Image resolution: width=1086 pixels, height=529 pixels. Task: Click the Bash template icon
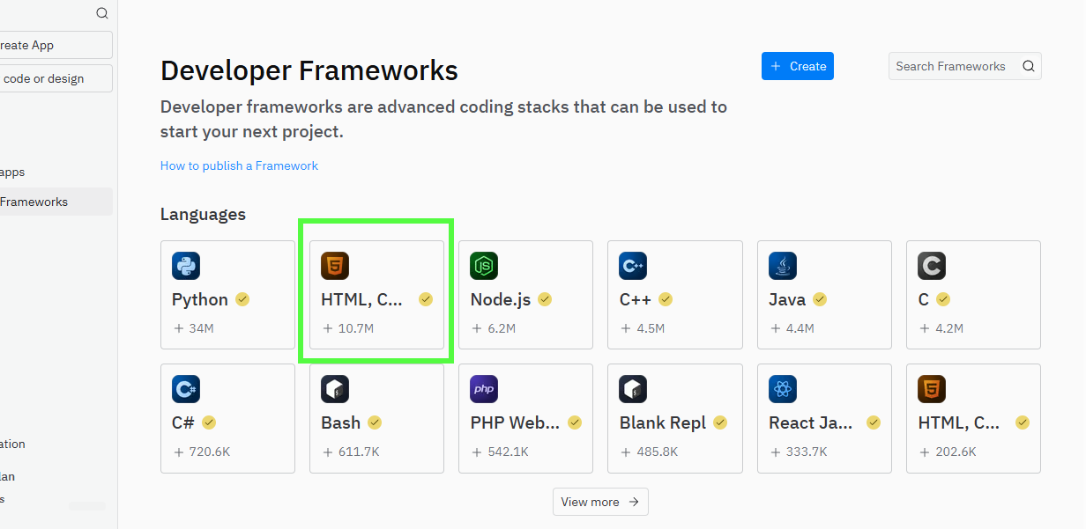coord(335,389)
